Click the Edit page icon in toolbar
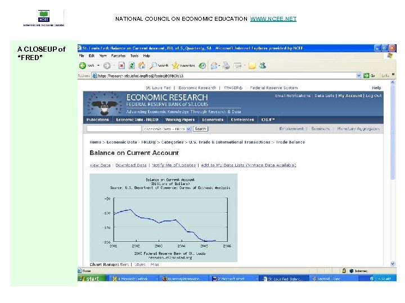This screenshot has height=303, width=405. (237, 66)
